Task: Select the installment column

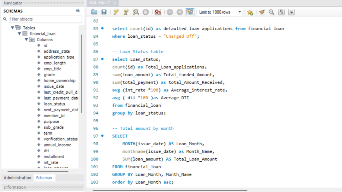Action: (x=54, y=157)
